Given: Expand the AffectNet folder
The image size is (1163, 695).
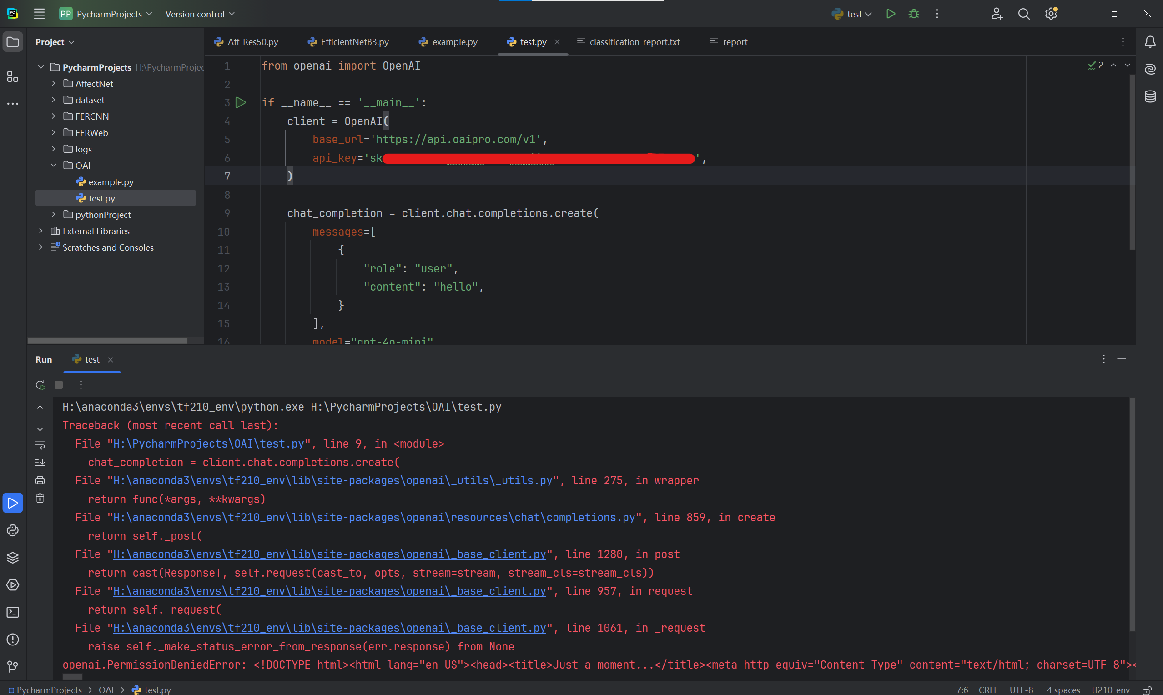Looking at the screenshot, I should click(x=53, y=83).
